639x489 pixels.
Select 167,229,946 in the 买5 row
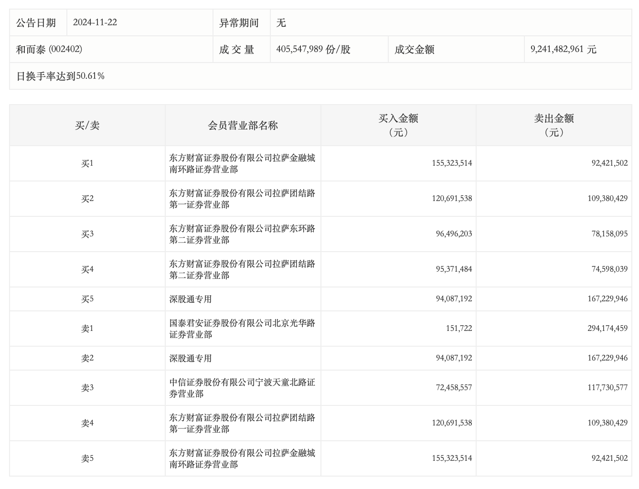[607, 299]
